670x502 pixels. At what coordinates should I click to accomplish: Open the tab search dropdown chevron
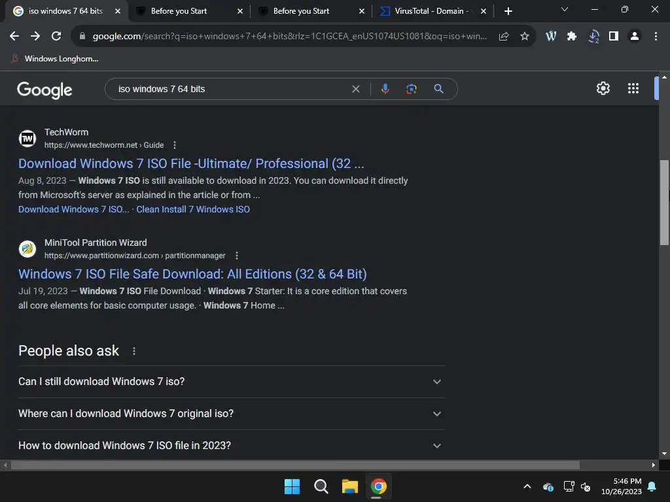(x=565, y=9)
